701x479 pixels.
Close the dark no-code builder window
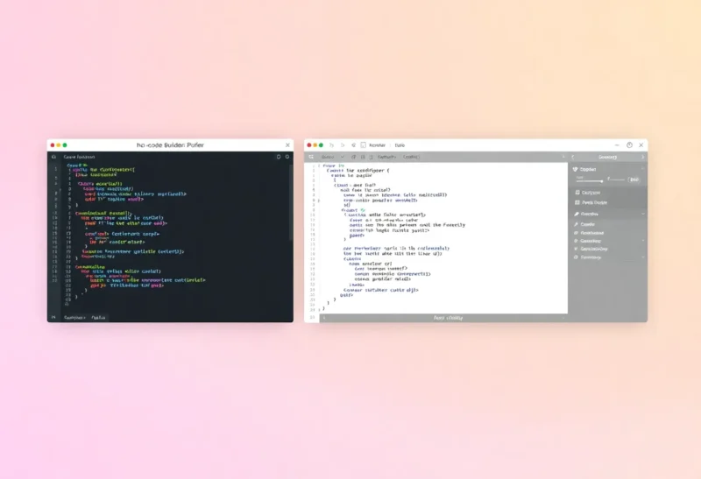pos(287,145)
